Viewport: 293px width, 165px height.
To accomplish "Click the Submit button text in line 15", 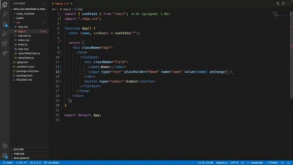I will click(x=132, y=82).
